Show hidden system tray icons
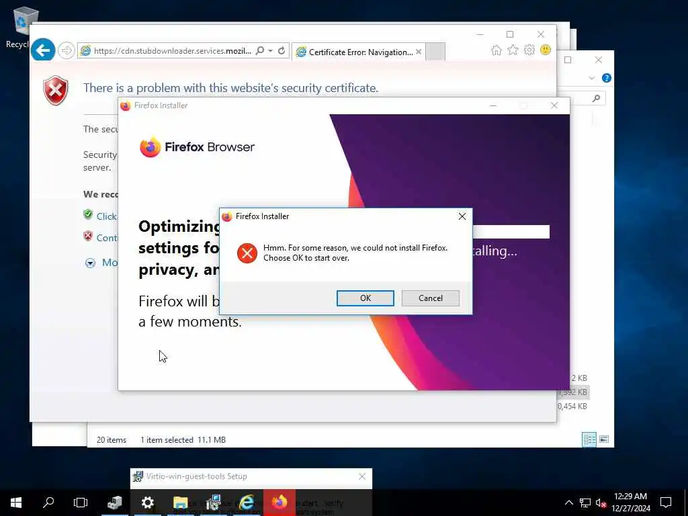The width and height of the screenshot is (688, 516). pos(568,503)
